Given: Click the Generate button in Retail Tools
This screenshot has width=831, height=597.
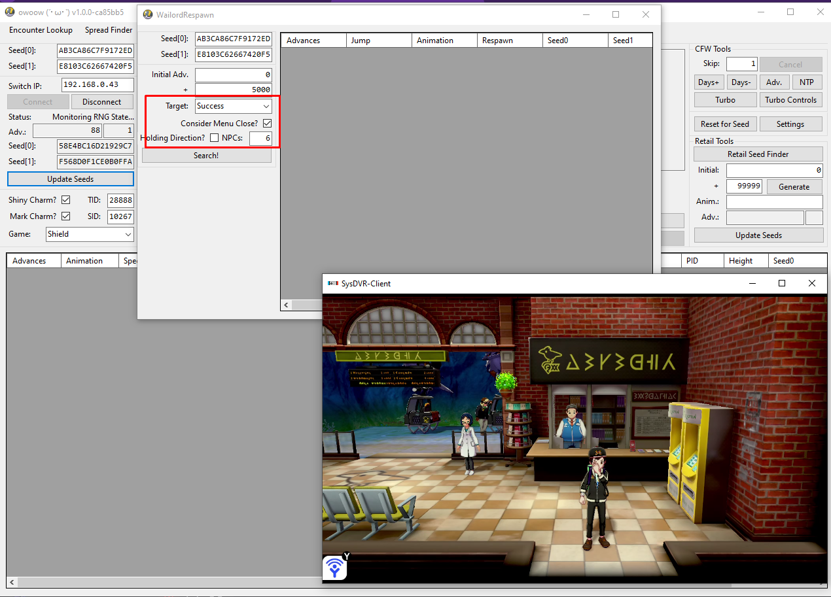Looking at the screenshot, I should click(x=794, y=187).
